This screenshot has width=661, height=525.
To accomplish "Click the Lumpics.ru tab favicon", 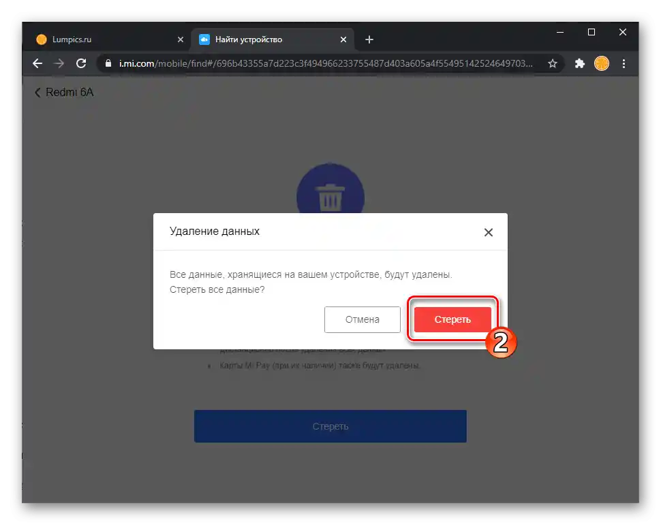I will tap(42, 39).
